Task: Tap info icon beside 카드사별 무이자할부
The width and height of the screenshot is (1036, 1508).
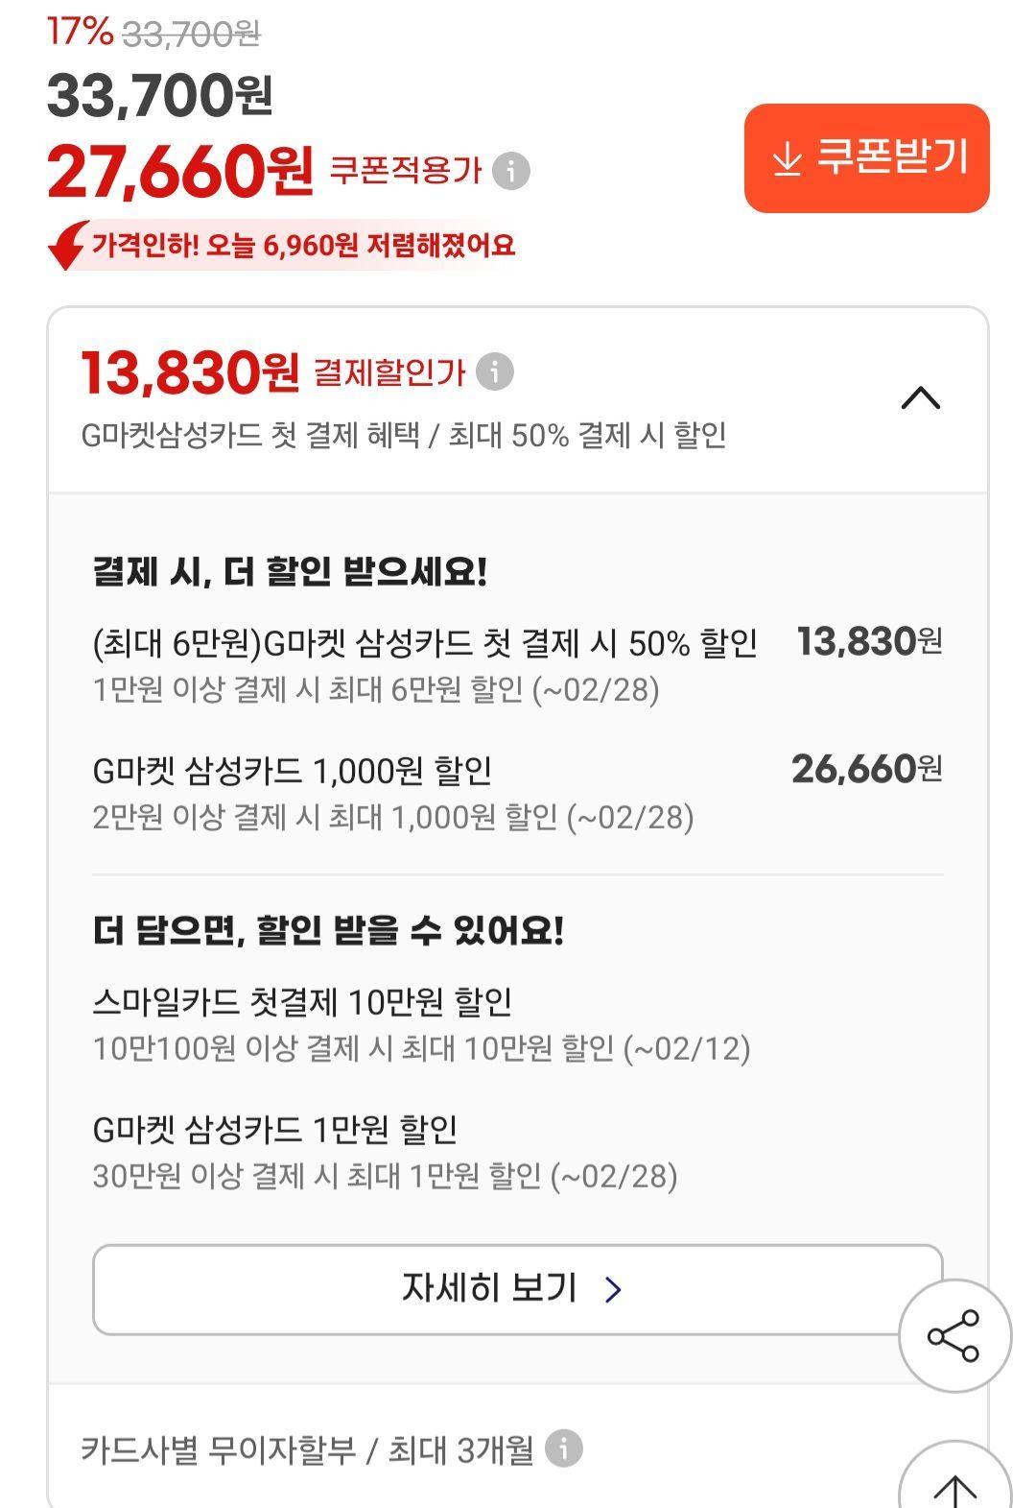Action: pyautogui.click(x=564, y=1448)
